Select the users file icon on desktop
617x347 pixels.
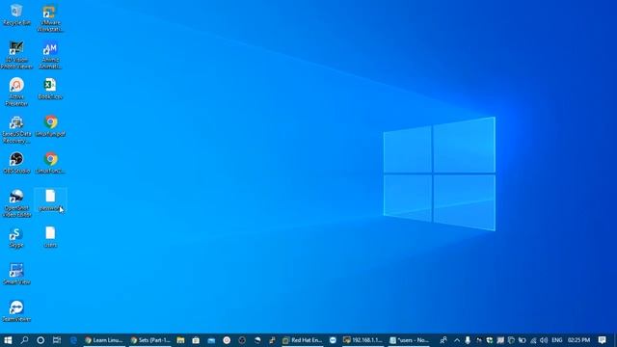click(x=50, y=237)
